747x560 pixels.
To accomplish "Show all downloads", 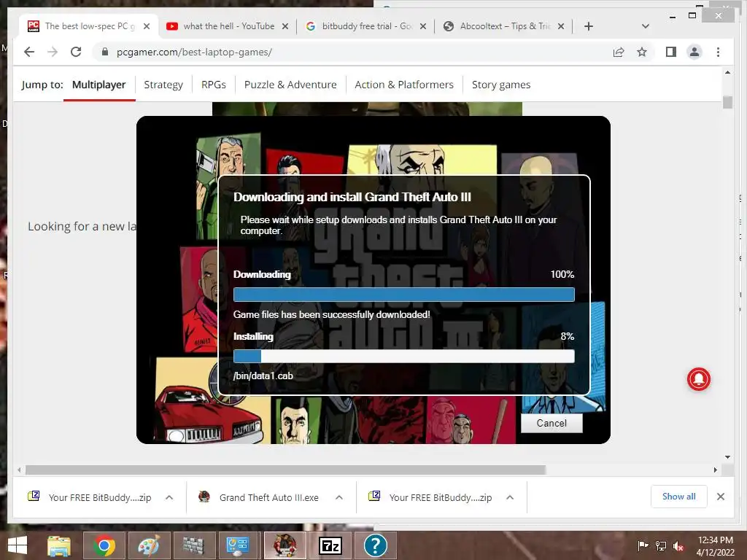I will pyautogui.click(x=679, y=497).
